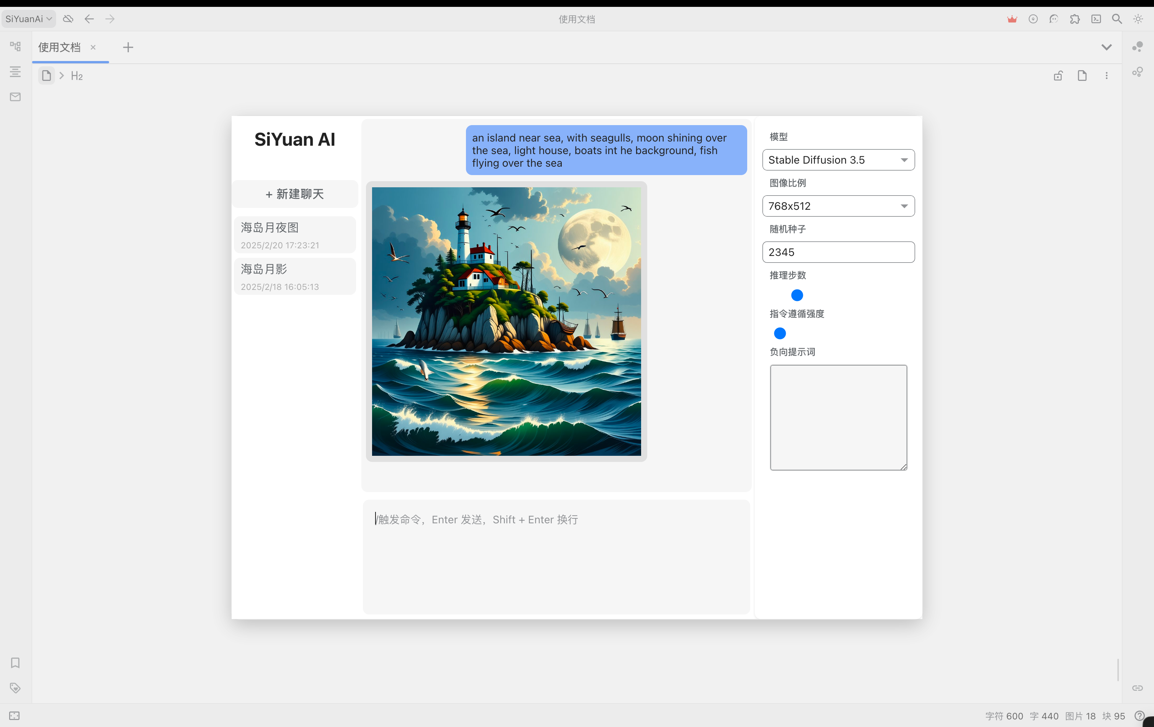Open the three-dot more options menu
The image size is (1154, 727).
(1107, 76)
